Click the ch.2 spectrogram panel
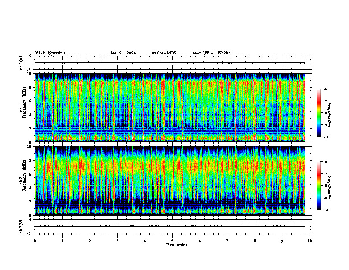 [x=170, y=181]
